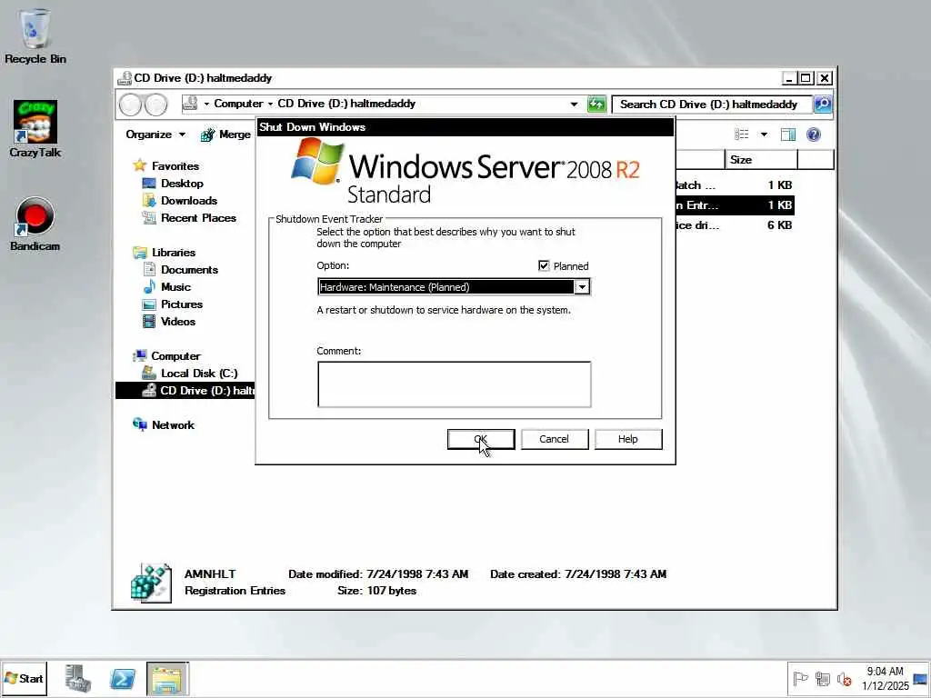Select the Batch file row, 1 KB
Screen dimensions: 931x698
735,185
